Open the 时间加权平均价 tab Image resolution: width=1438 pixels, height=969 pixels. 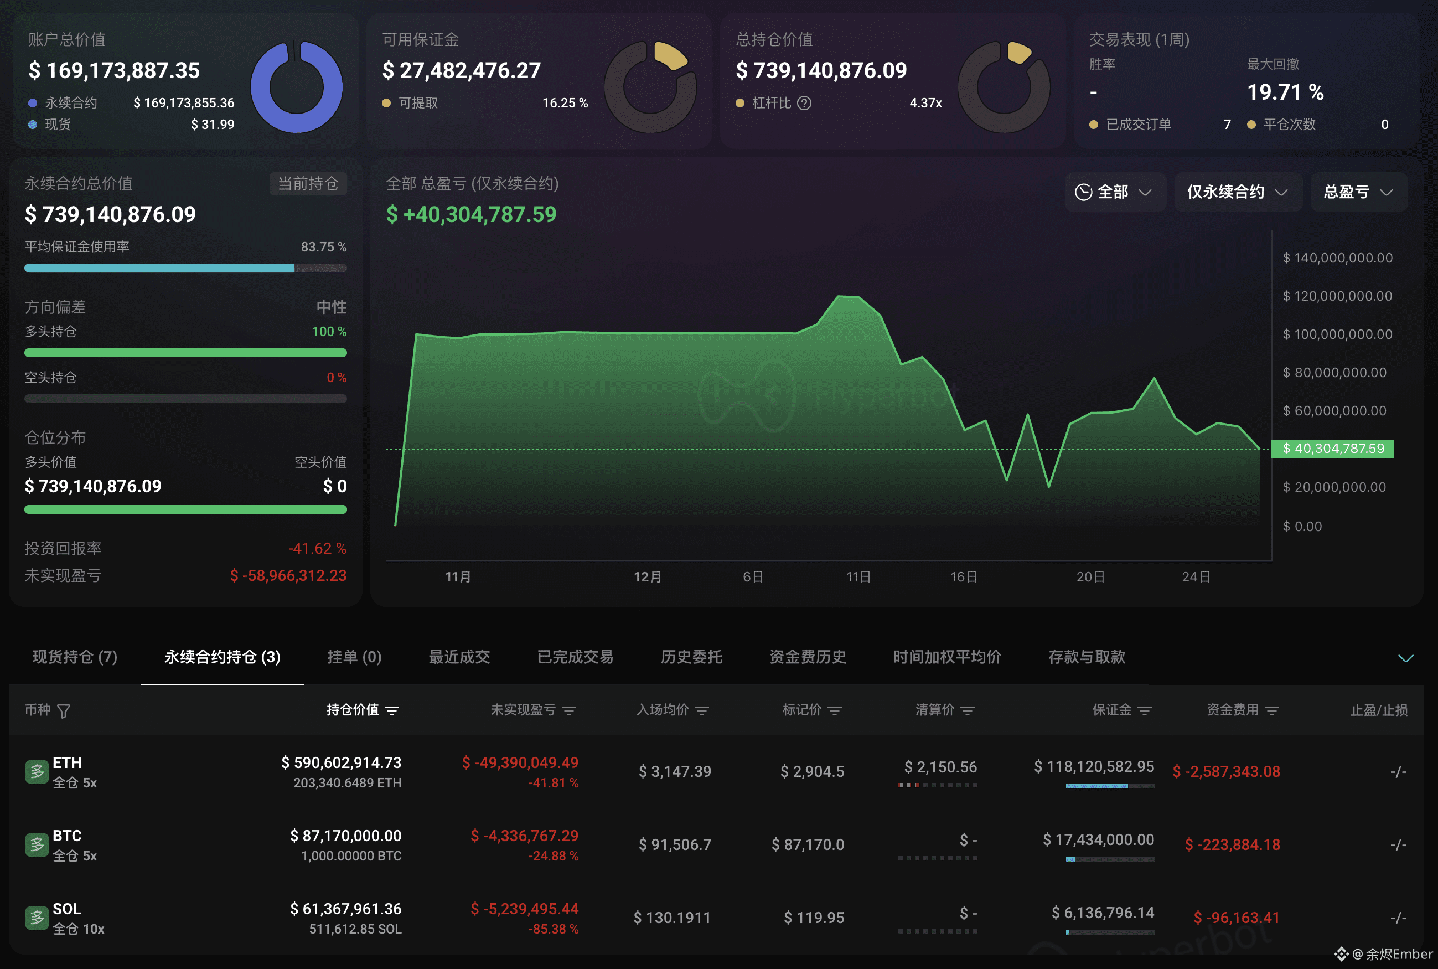click(x=947, y=657)
